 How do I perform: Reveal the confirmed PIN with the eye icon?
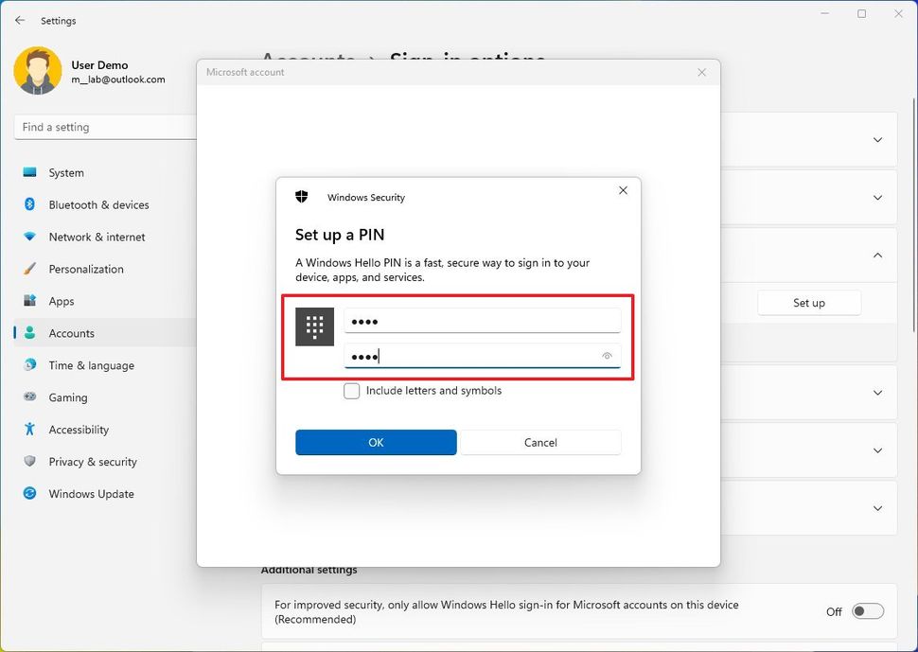pos(607,357)
